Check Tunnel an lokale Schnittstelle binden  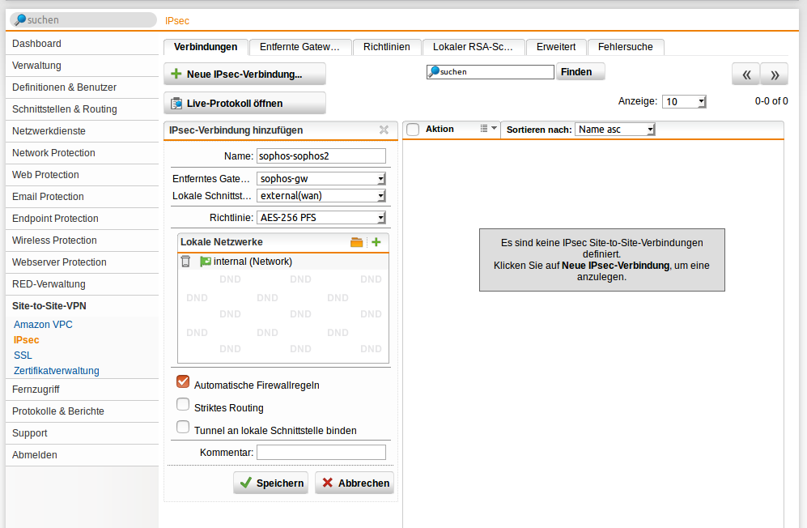click(x=182, y=427)
